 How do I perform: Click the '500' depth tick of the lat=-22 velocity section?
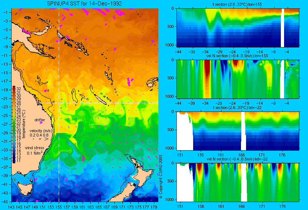click(171, 181)
